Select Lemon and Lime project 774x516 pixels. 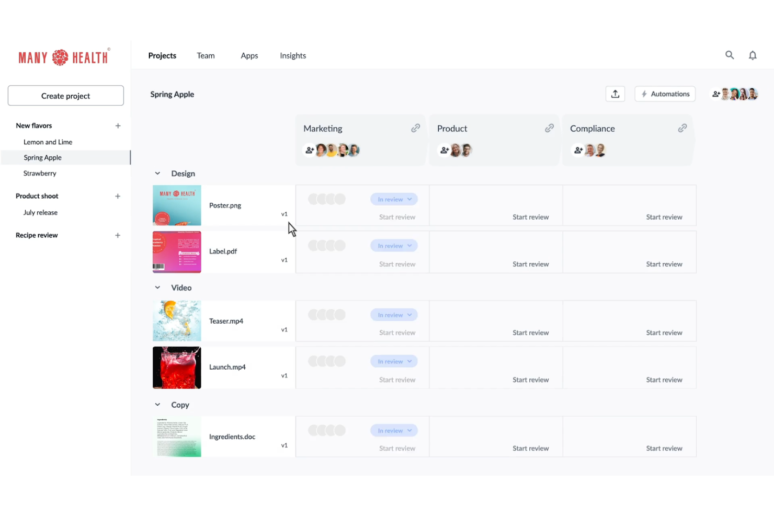[48, 142]
